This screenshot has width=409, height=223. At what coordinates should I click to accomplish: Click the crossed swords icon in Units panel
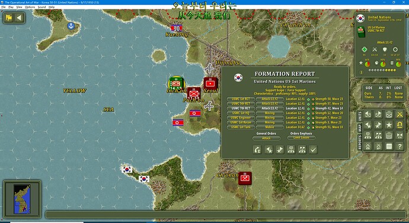click(x=400, y=114)
